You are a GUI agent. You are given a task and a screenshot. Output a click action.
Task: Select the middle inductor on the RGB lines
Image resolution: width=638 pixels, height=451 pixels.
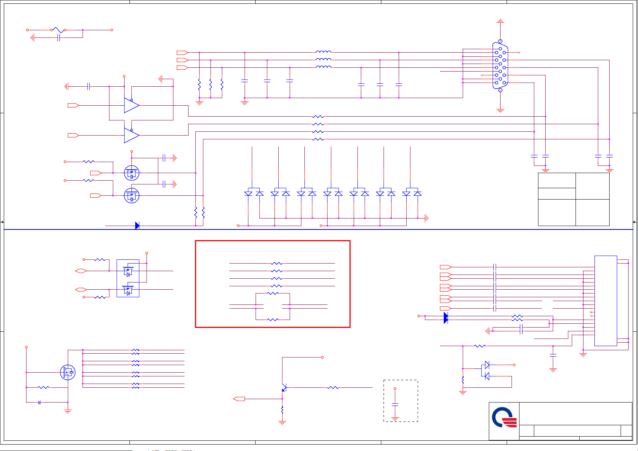click(x=323, y=59)
